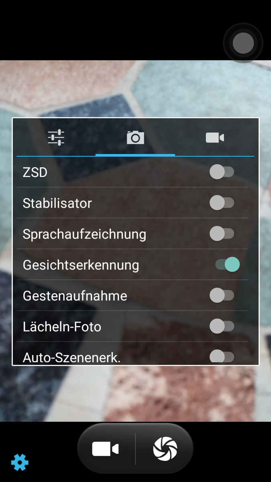The width and height of the screenshot is (271, 482).
Task: Select the photo camera settings tab
Action: 135,137
